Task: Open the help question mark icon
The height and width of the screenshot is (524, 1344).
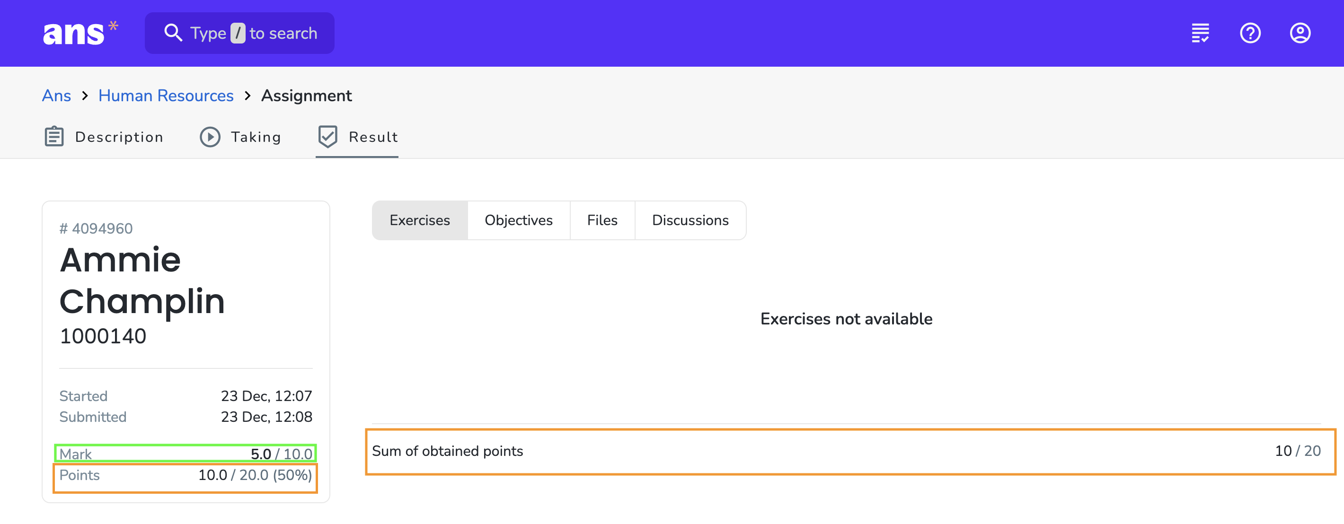Action: click(1250, 33)
